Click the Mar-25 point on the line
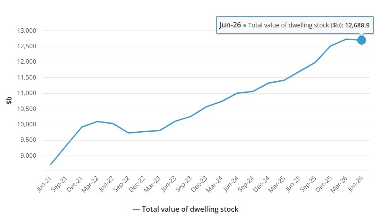 (284, 80)
